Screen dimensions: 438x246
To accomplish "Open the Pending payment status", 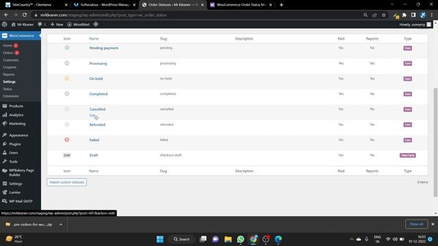I will 103,48.
